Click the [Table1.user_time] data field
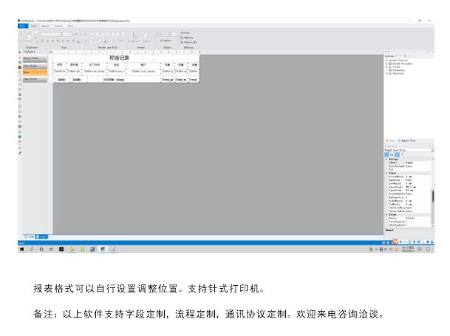Viewport: 450px width, 336px height. point(94,71)
